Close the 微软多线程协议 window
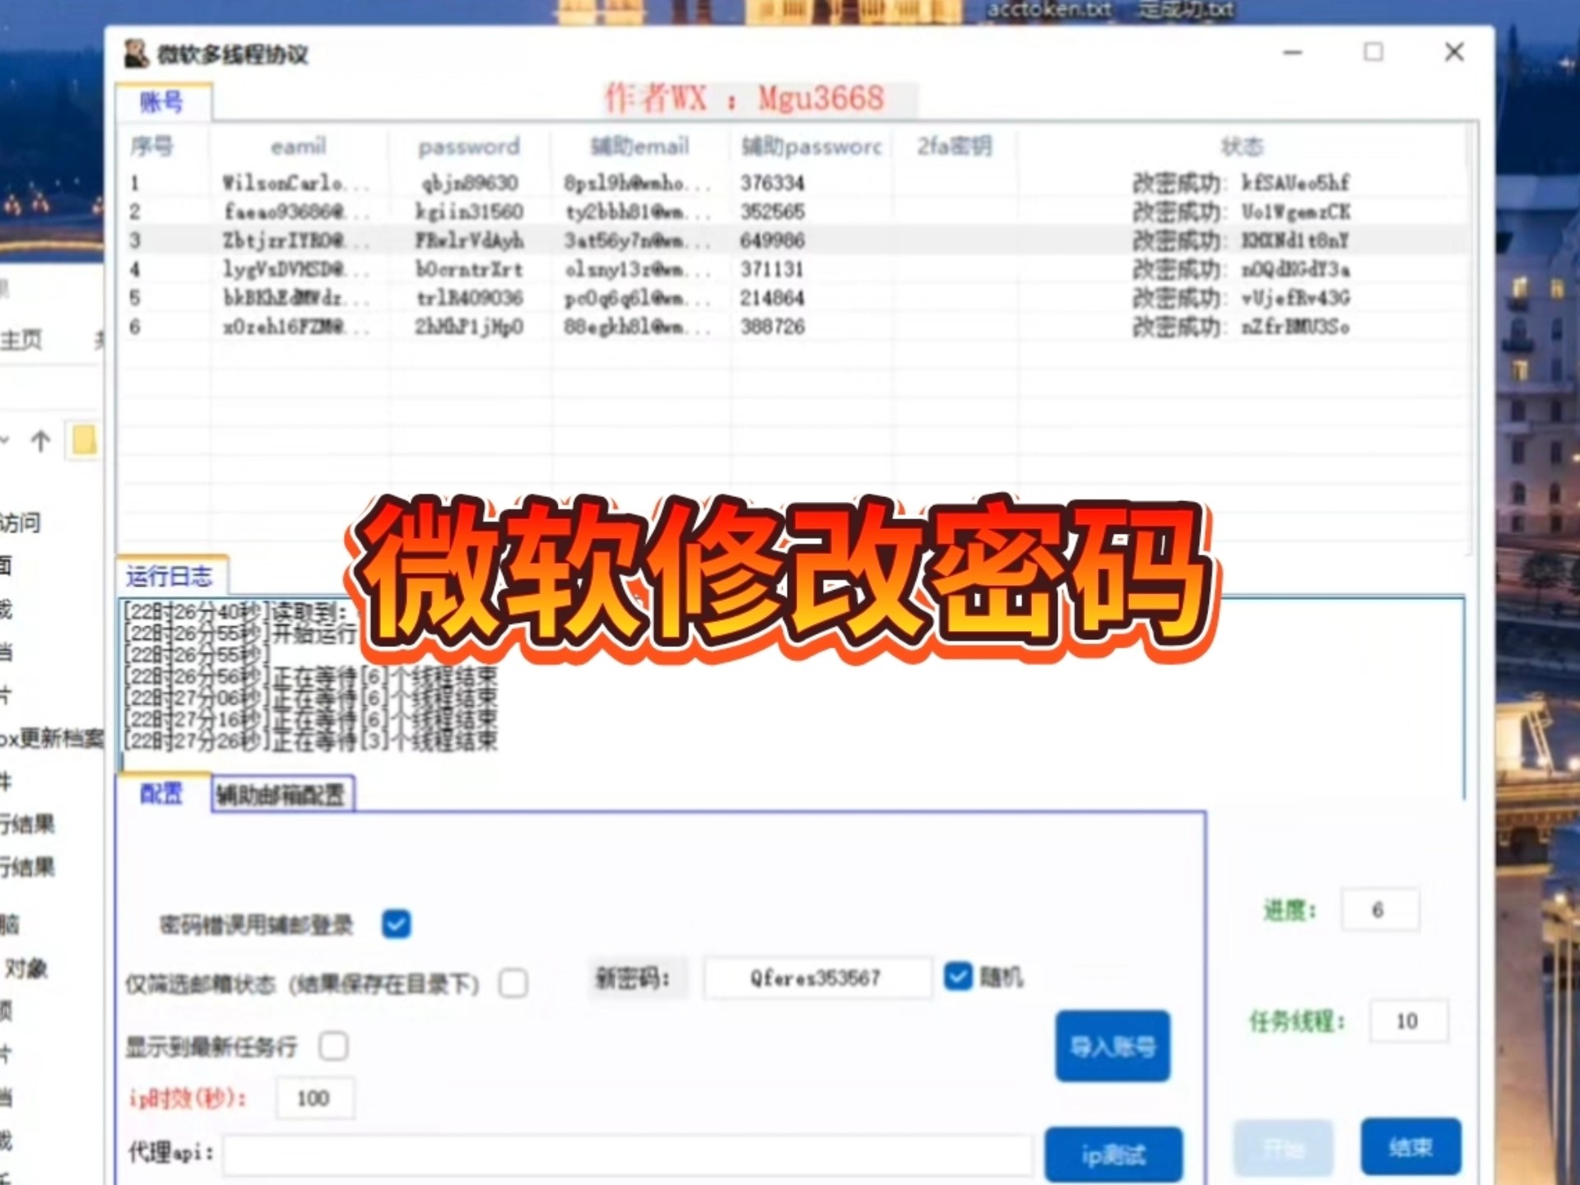 click(1454, 52)
